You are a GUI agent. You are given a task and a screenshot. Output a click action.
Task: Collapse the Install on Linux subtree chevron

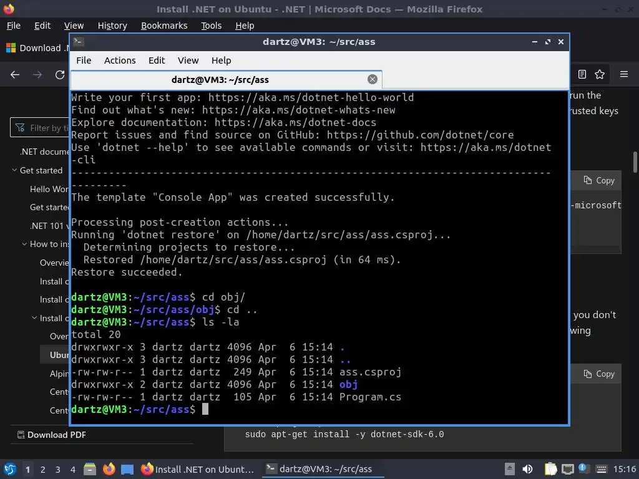point(35,318)
